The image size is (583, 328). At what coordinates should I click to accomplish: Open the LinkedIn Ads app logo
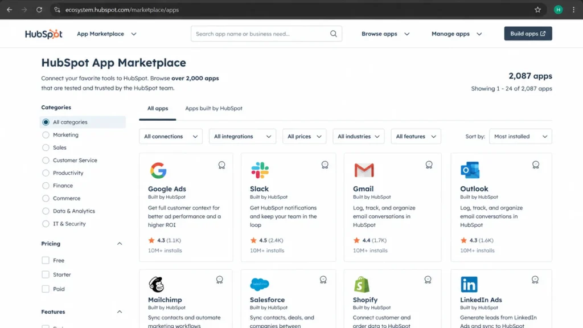(469, 285)
